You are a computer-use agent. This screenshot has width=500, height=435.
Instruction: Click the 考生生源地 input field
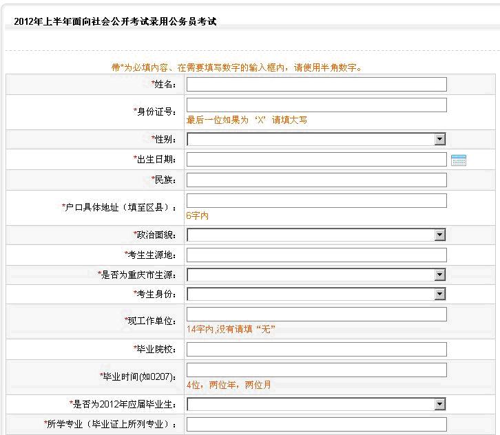317,255
